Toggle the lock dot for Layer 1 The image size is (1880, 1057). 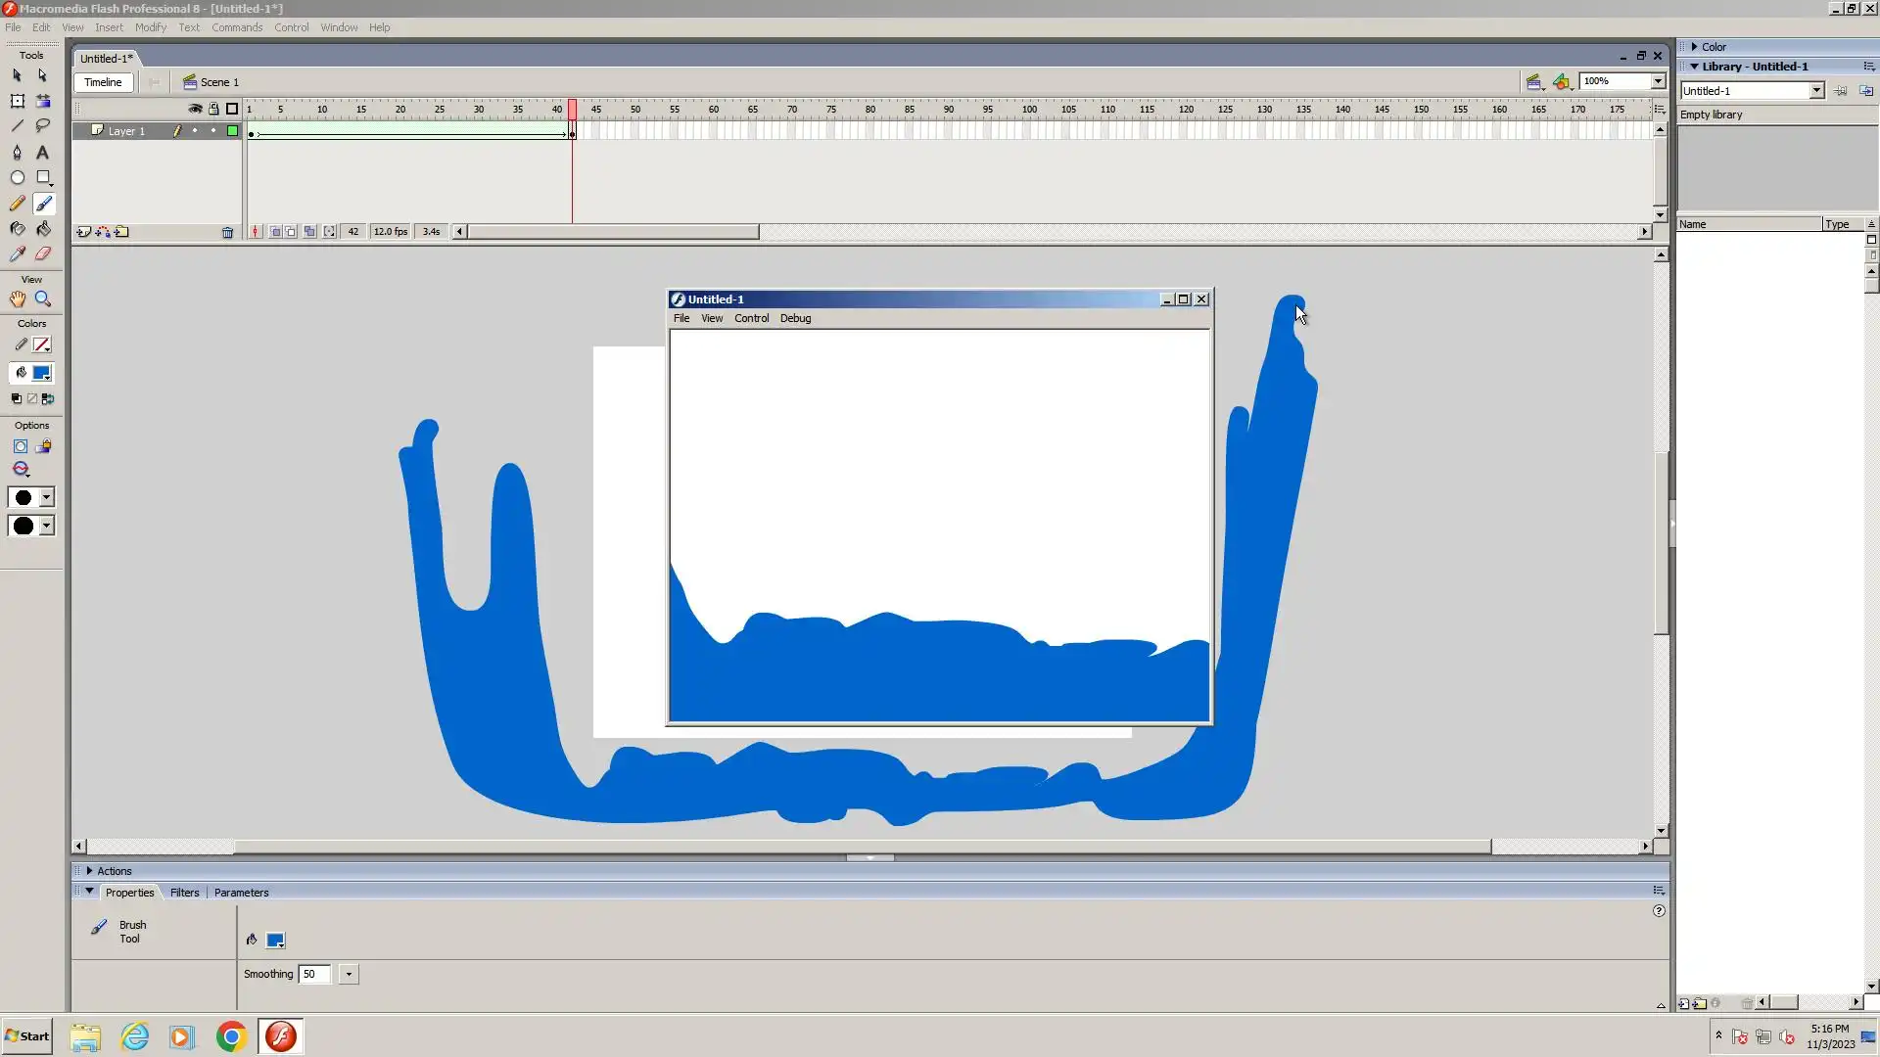213,131
